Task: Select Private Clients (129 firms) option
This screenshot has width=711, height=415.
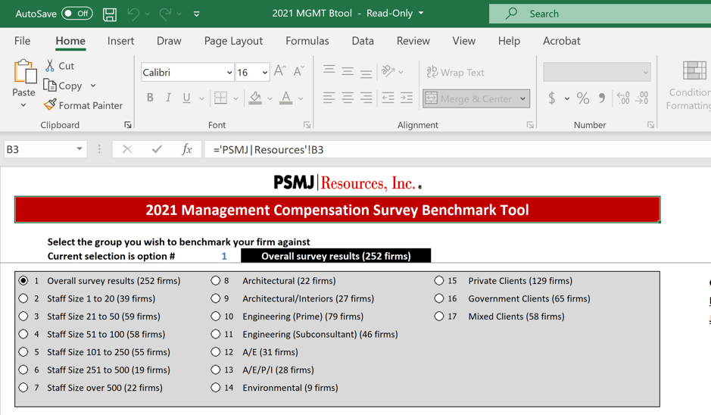Action: [439, 281]
